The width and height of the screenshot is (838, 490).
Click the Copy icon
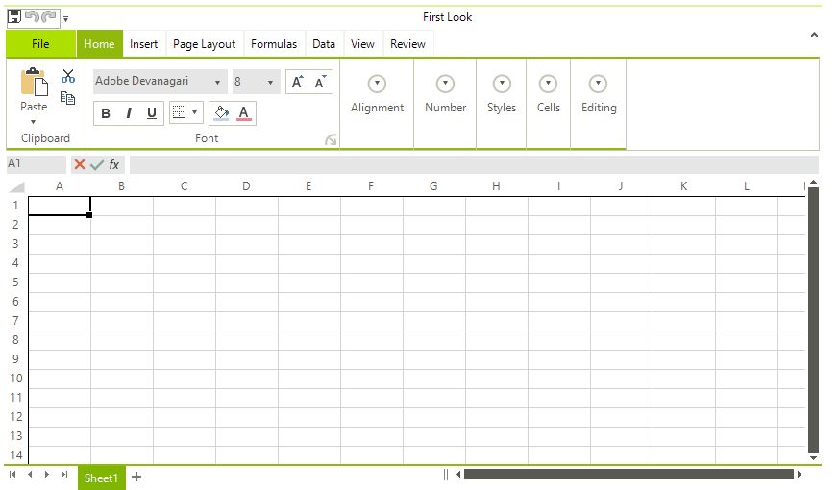pos(68,98)
